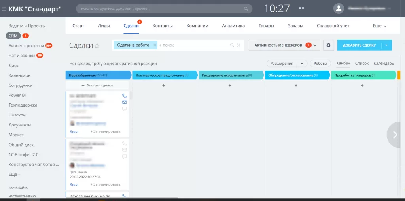Viewport: 405px width, 201px height.
Task: Click the envelope icon on first deal card
Action: 124,102
